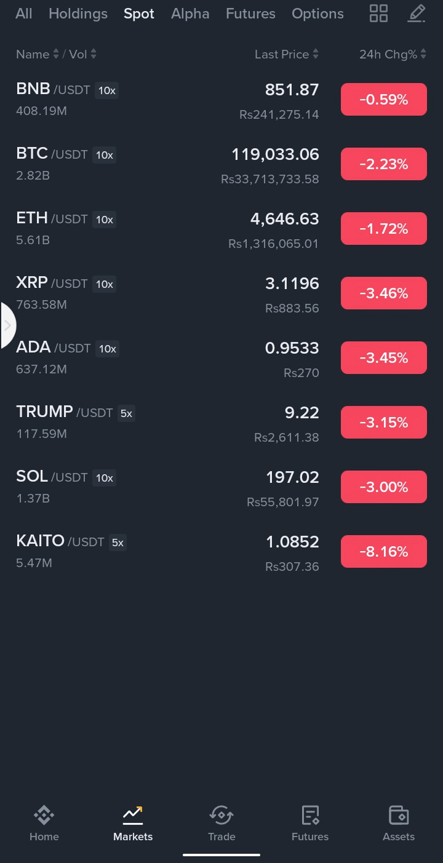This screenshot has height=863, width=443.
Task: Tap the Markets chart icon
Action: 133,816
